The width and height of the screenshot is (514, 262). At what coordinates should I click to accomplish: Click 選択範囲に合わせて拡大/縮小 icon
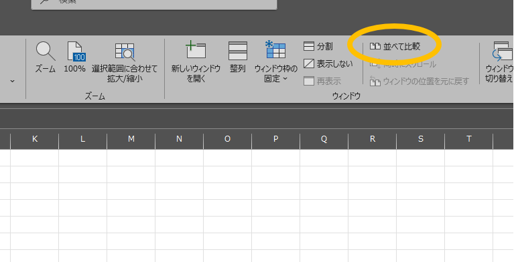pyautogui.click(x=125, y=61)
